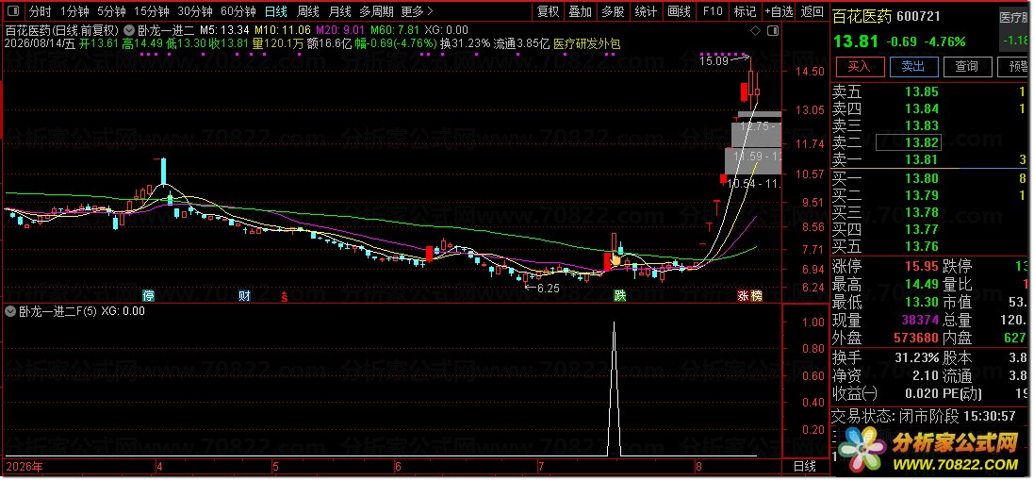This screenshot has height=480, width=1034.
Task: Toggle the left panel layout icon
Action: tap(14, 11)
